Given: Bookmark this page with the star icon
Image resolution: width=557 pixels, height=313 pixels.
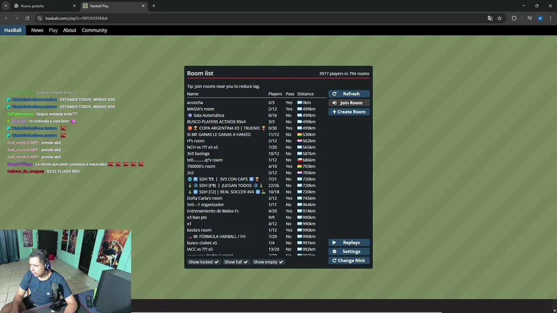Looking at the screenshot, I should [500, 18].
